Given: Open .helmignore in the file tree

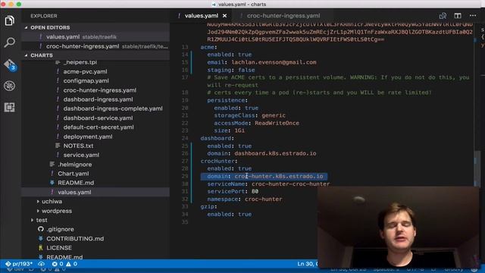Looking at the screenshot, I should [x=74, y=165].
